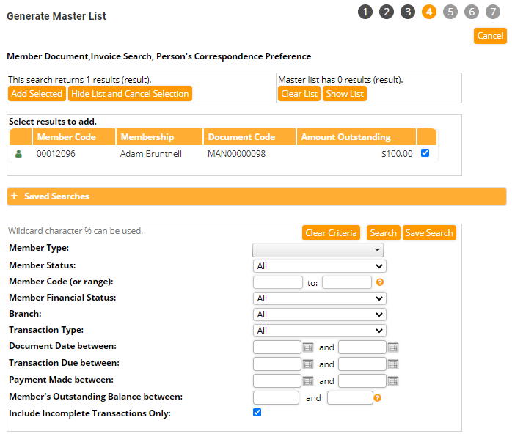Open the Member Financial Status dropdown
Screen dimensions: 512x434
[319, 298]
